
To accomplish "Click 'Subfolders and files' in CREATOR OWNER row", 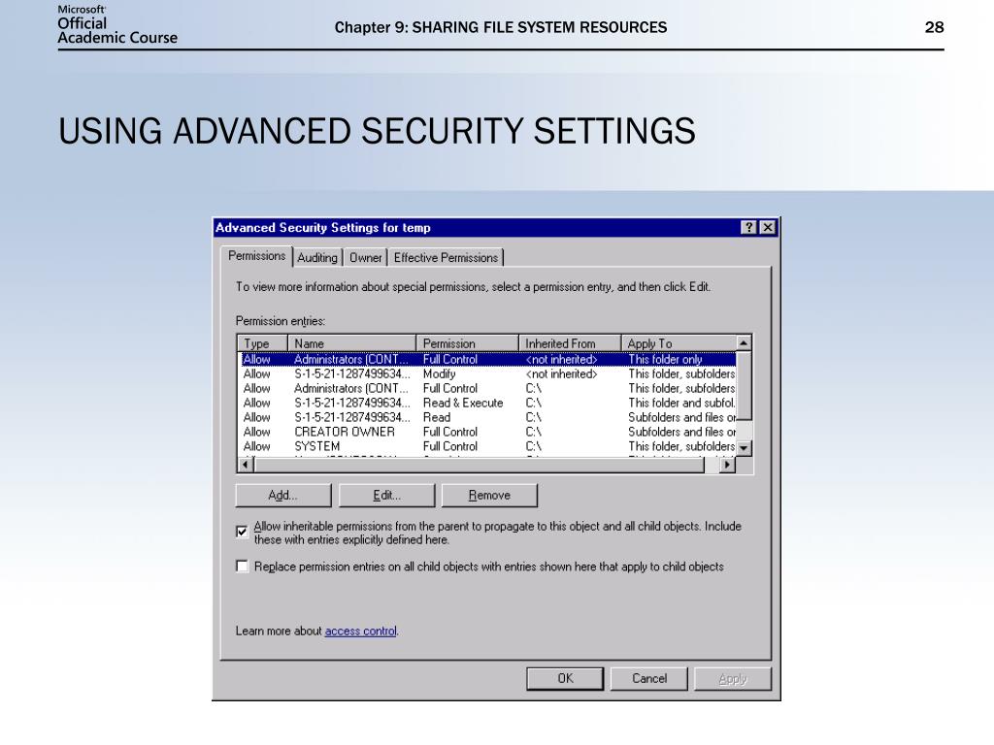I will 681,432.
